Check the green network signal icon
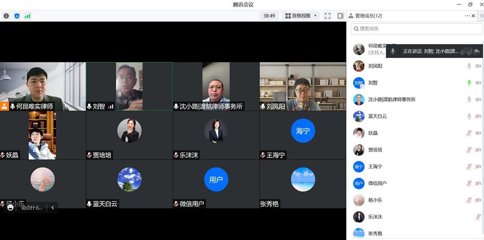This screenshot has width=484, height=240. tap(27, 15)
